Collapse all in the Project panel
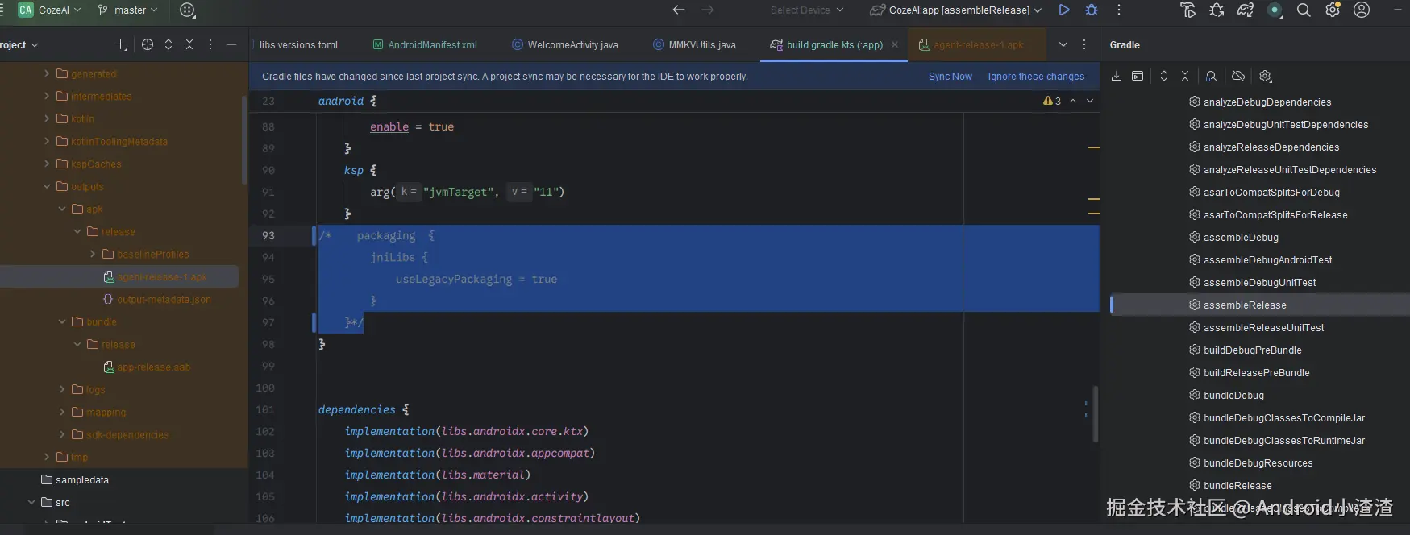The width and height of the screenshot is (1410, 535). [189, 44]
